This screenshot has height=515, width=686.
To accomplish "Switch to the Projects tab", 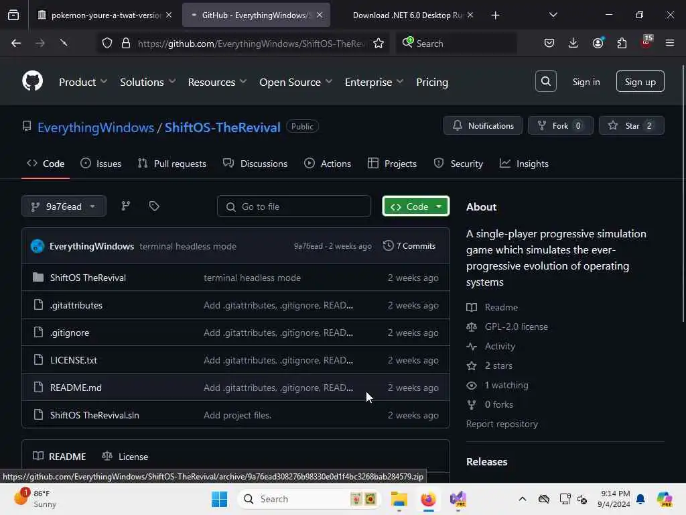I will point(392,164).
